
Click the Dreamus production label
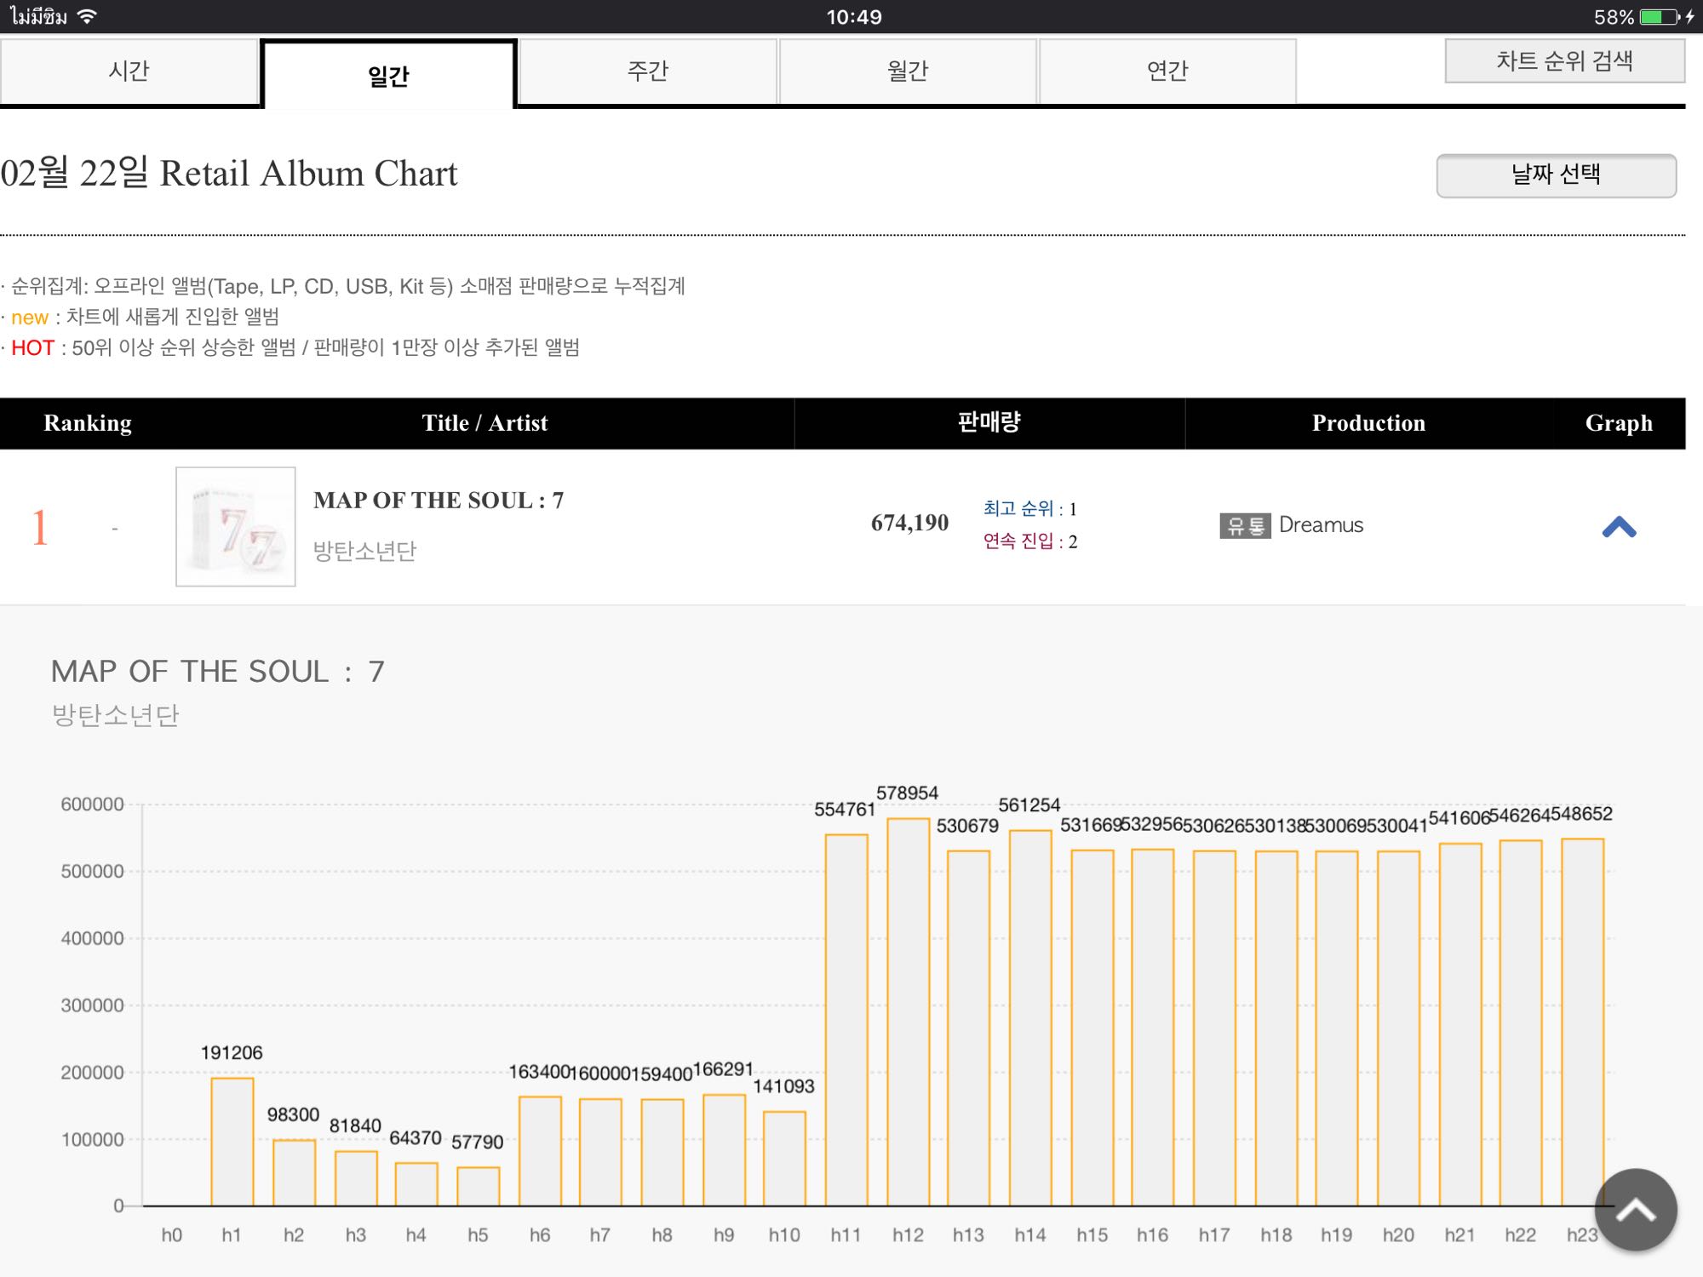point(1321,524)
